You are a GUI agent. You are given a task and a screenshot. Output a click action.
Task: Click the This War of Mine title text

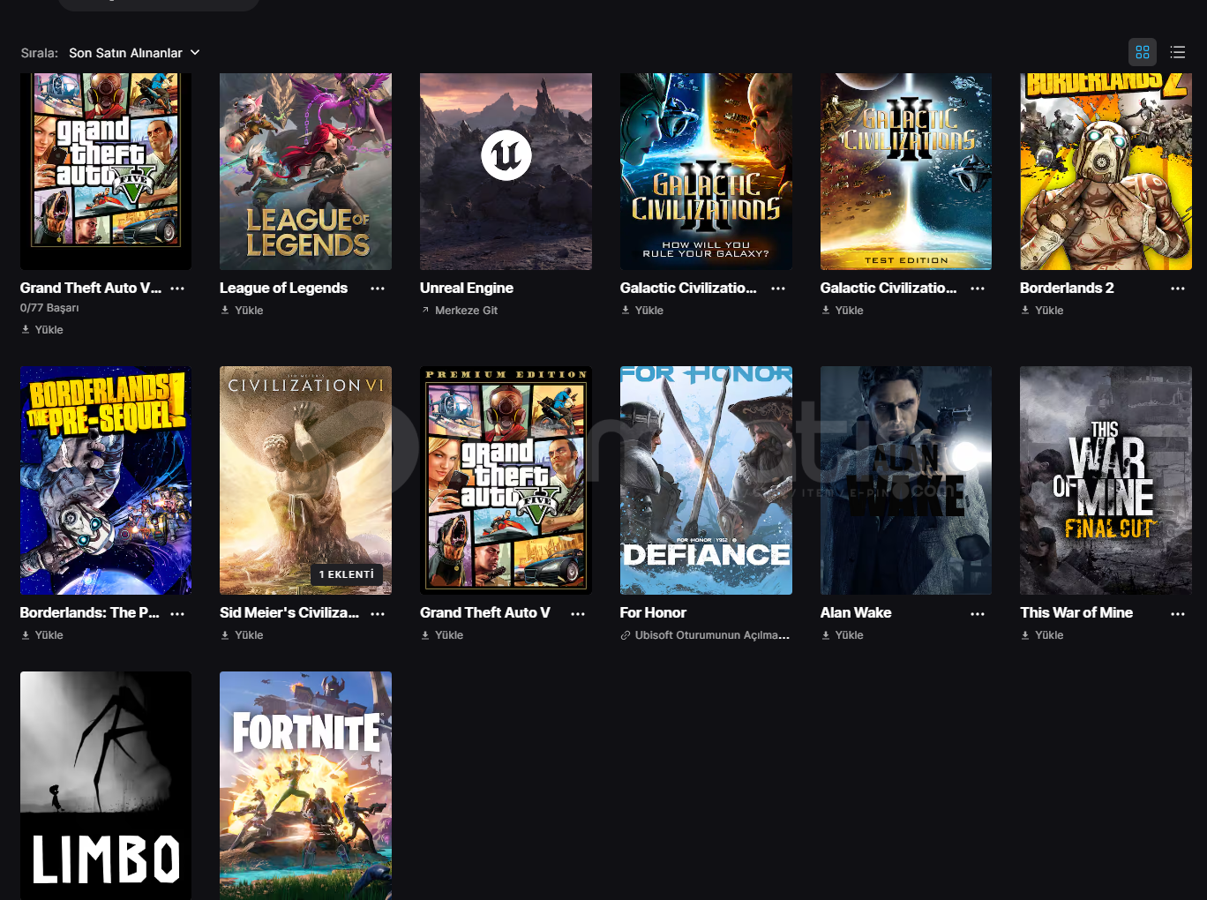point(1076,612)
